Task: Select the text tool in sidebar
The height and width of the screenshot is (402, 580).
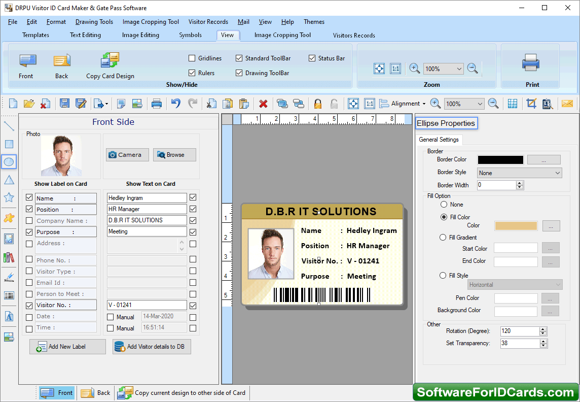Action: tap(9, 317)
